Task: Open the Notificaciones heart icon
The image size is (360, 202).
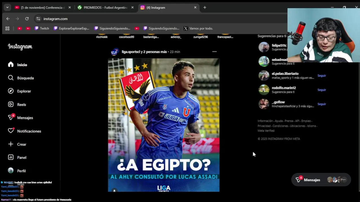Action: click(x=11, y=131)
